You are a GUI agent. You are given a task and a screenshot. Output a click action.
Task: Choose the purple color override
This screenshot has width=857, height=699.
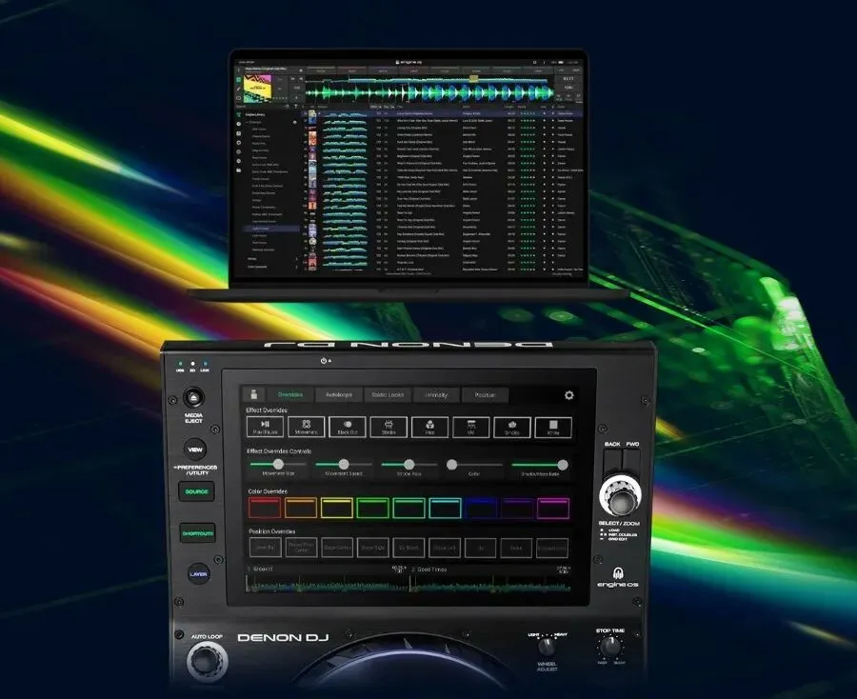pyautogui.click(x=517, y=508)
